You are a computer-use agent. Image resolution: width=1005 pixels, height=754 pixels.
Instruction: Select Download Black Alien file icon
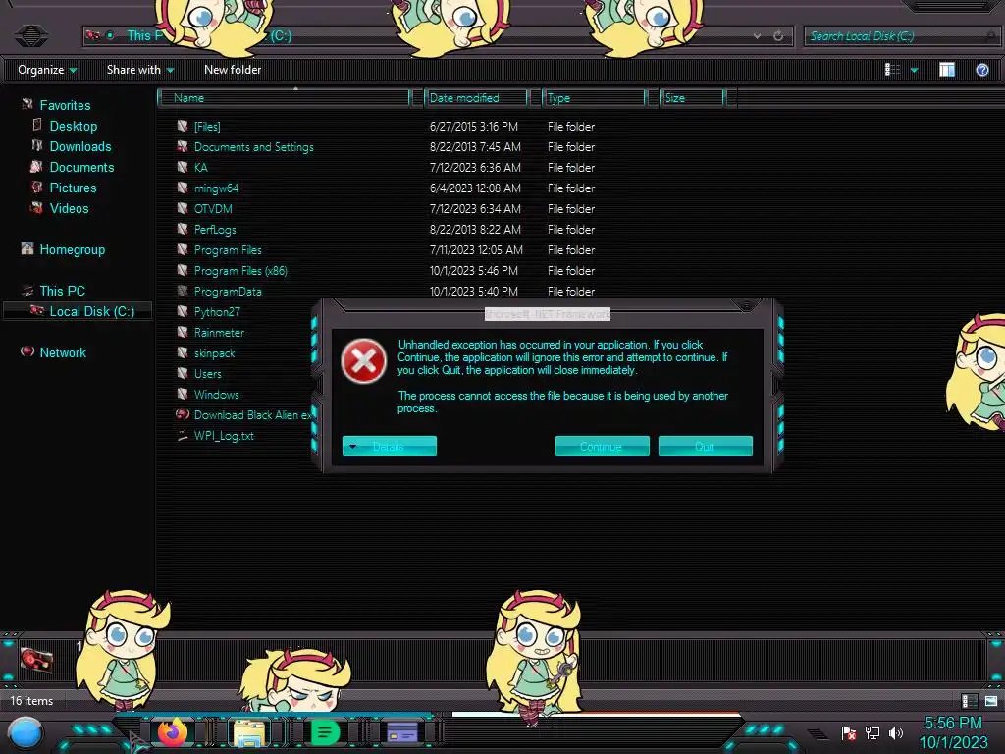coord(183,415)
